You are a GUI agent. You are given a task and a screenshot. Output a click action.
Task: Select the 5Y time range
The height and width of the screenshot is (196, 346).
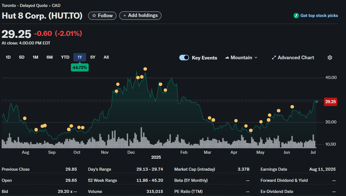pos(93,57)
